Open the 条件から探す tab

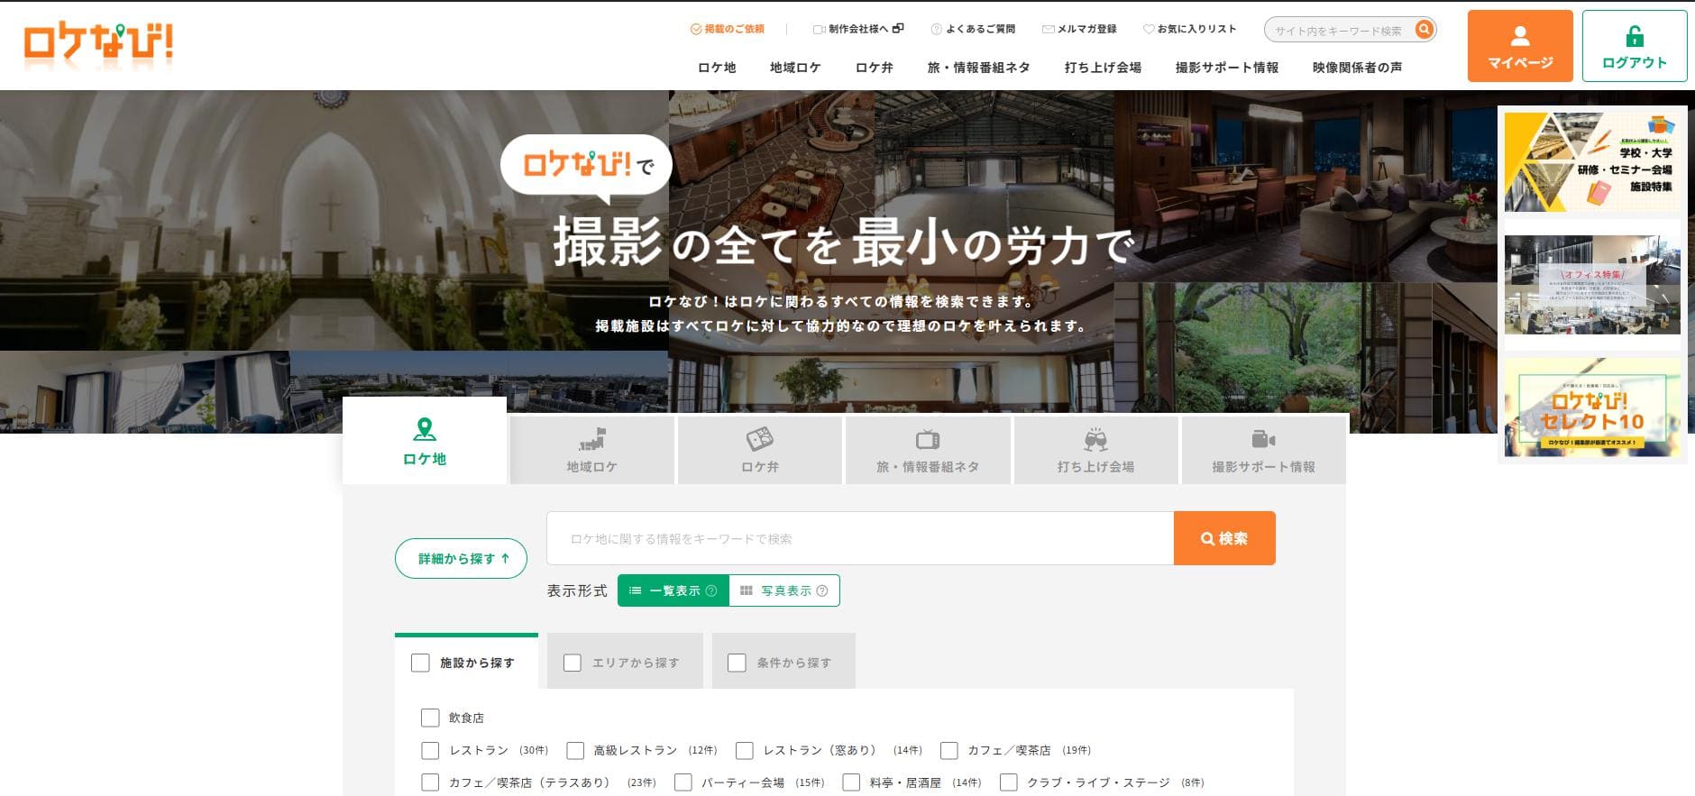(x=783, y=663)
